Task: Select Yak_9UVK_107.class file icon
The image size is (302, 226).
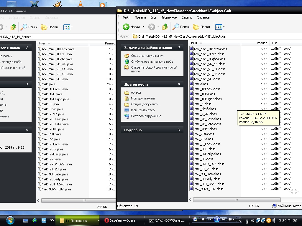Action: click(191, 189)
